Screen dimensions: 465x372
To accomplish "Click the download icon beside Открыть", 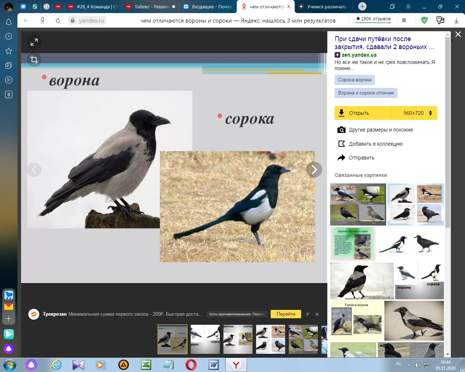I will (x=341, y=113).
